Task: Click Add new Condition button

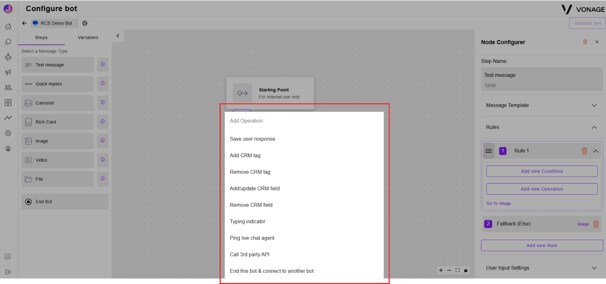Action: [x=542, y=171]
